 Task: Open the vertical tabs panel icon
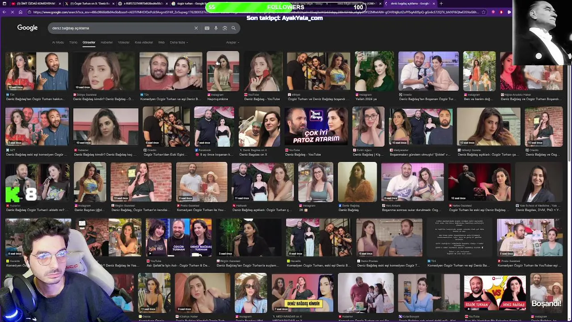pos(4,4)
